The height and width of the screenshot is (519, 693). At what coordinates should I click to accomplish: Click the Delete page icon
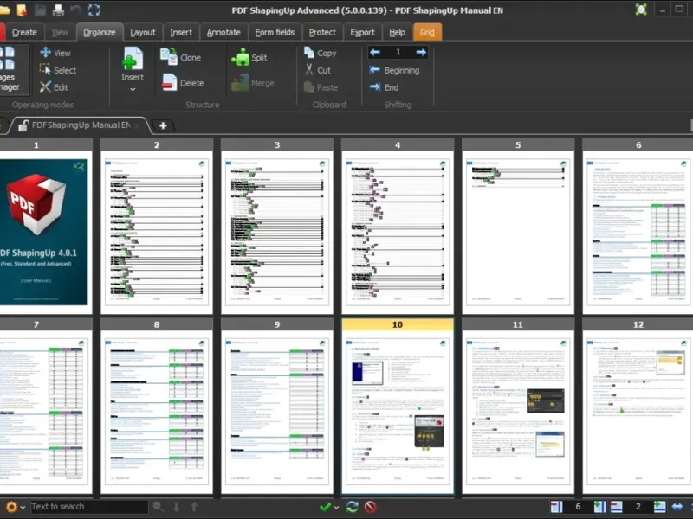point(168,83)
